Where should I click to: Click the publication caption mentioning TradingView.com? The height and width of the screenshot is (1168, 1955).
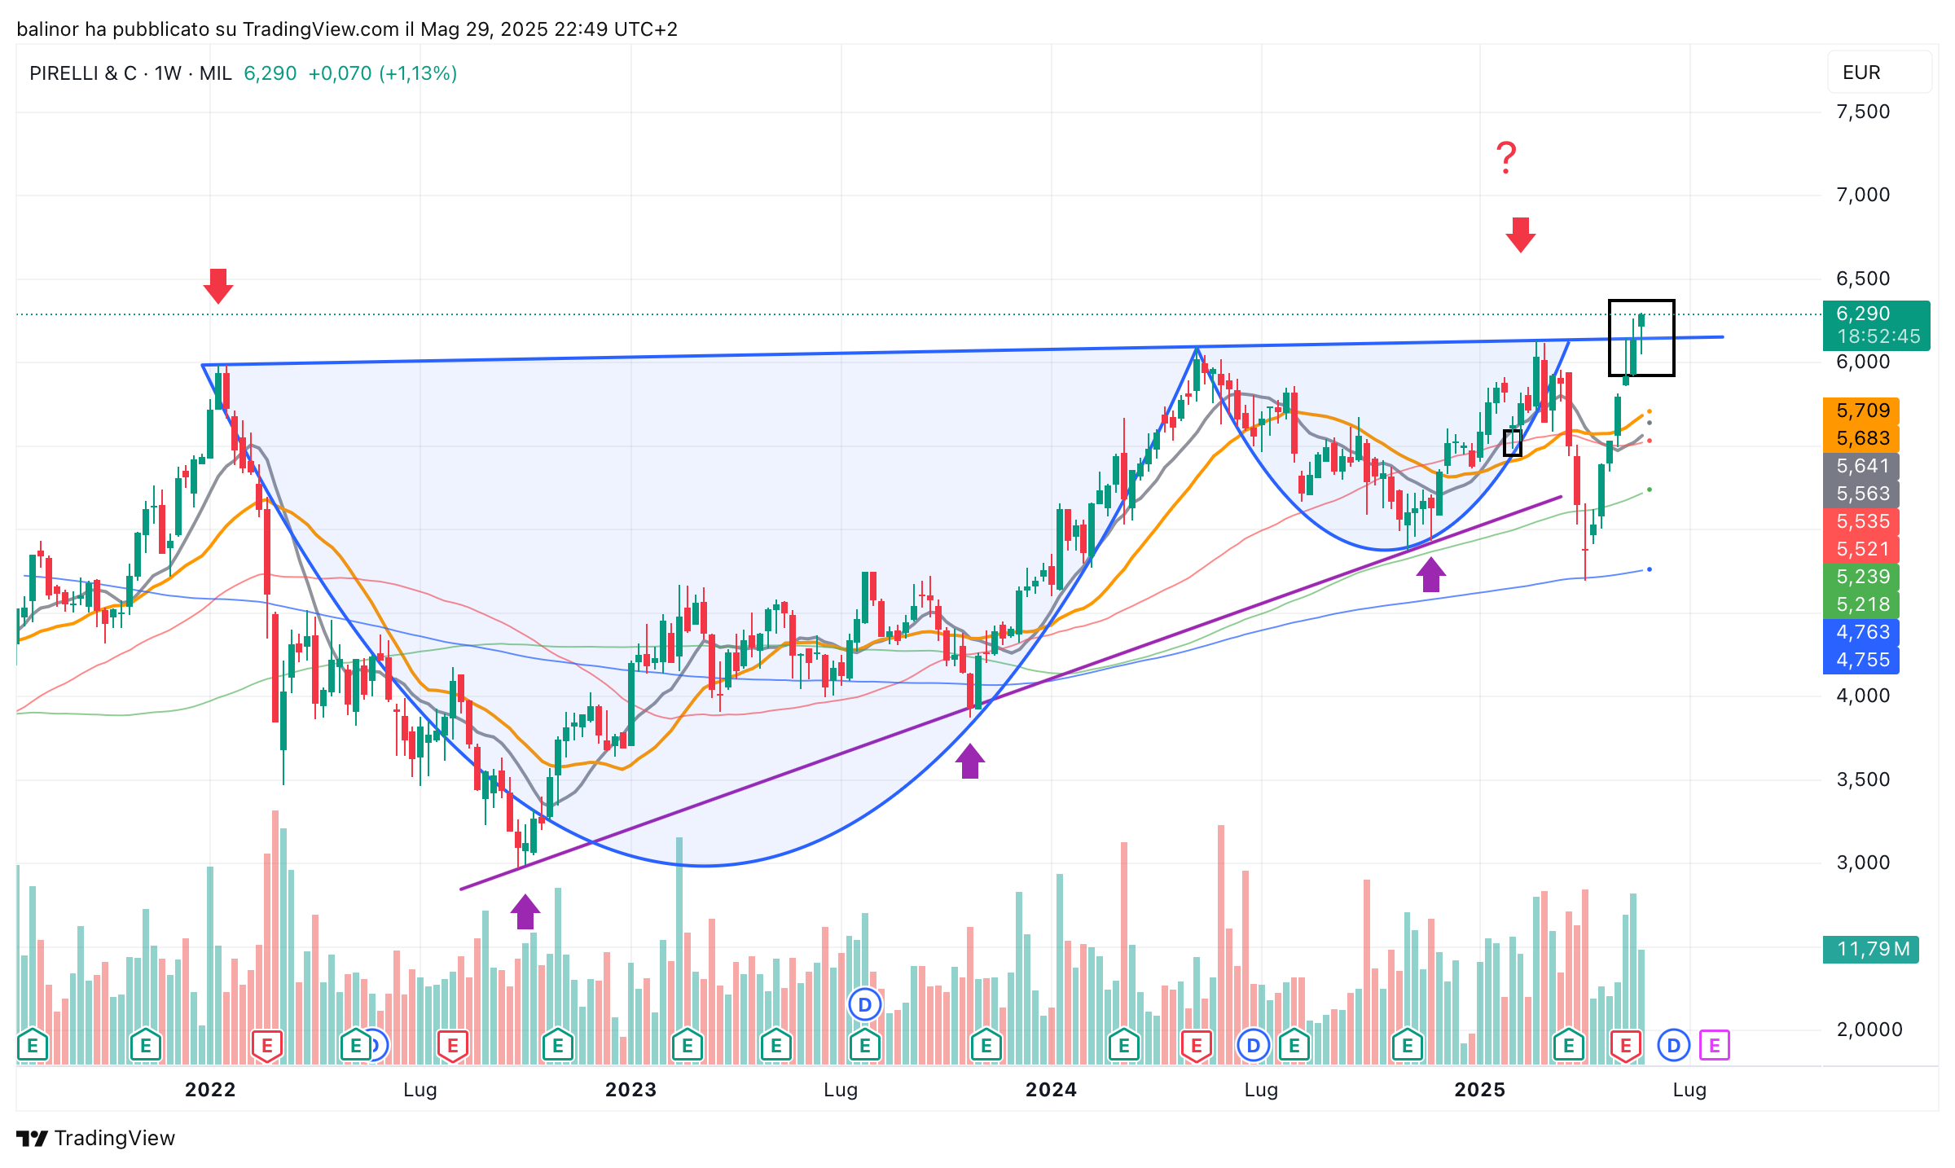(x=347, y=29)
